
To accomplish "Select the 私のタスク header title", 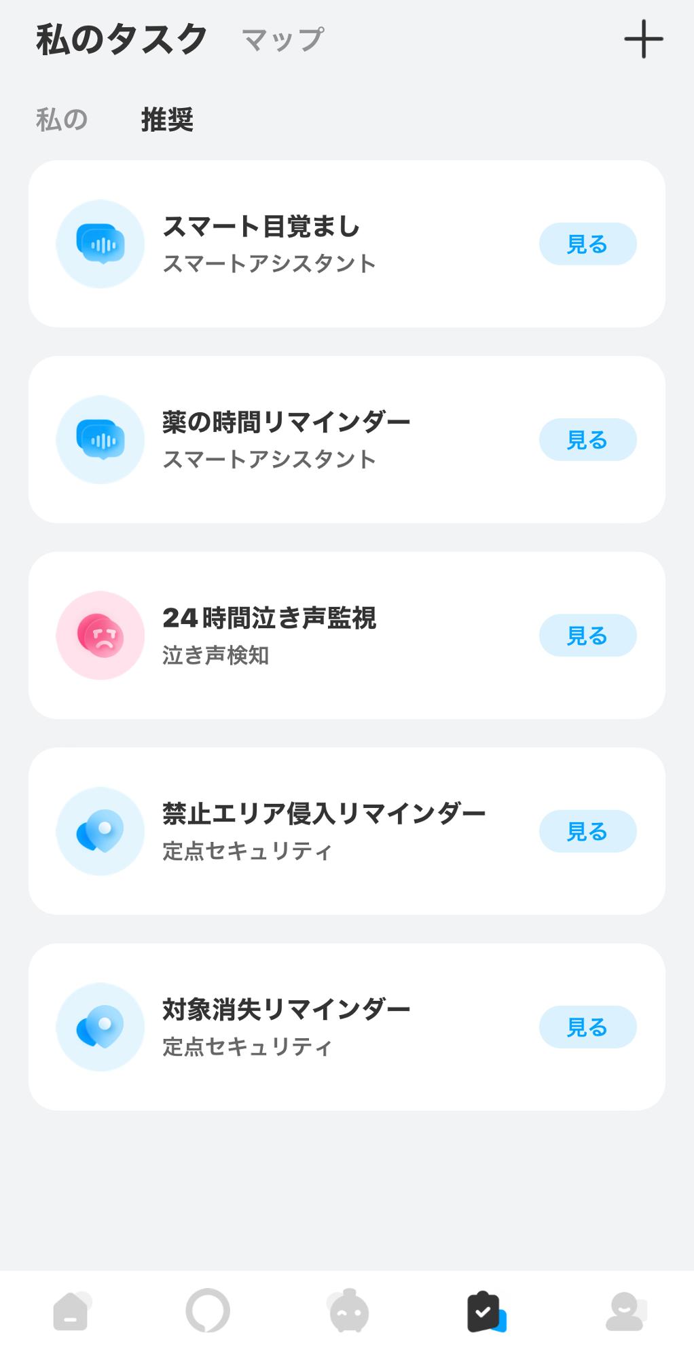I will pyautogui.click(x=122, y=39).
